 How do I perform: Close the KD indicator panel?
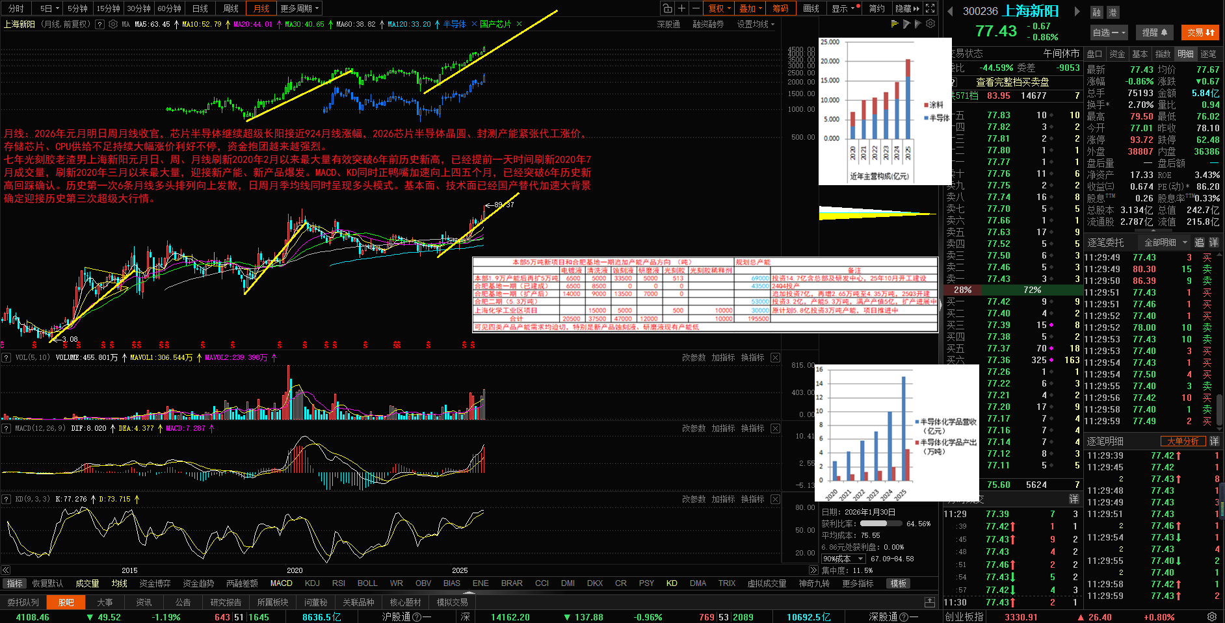[x=775, y=500]
